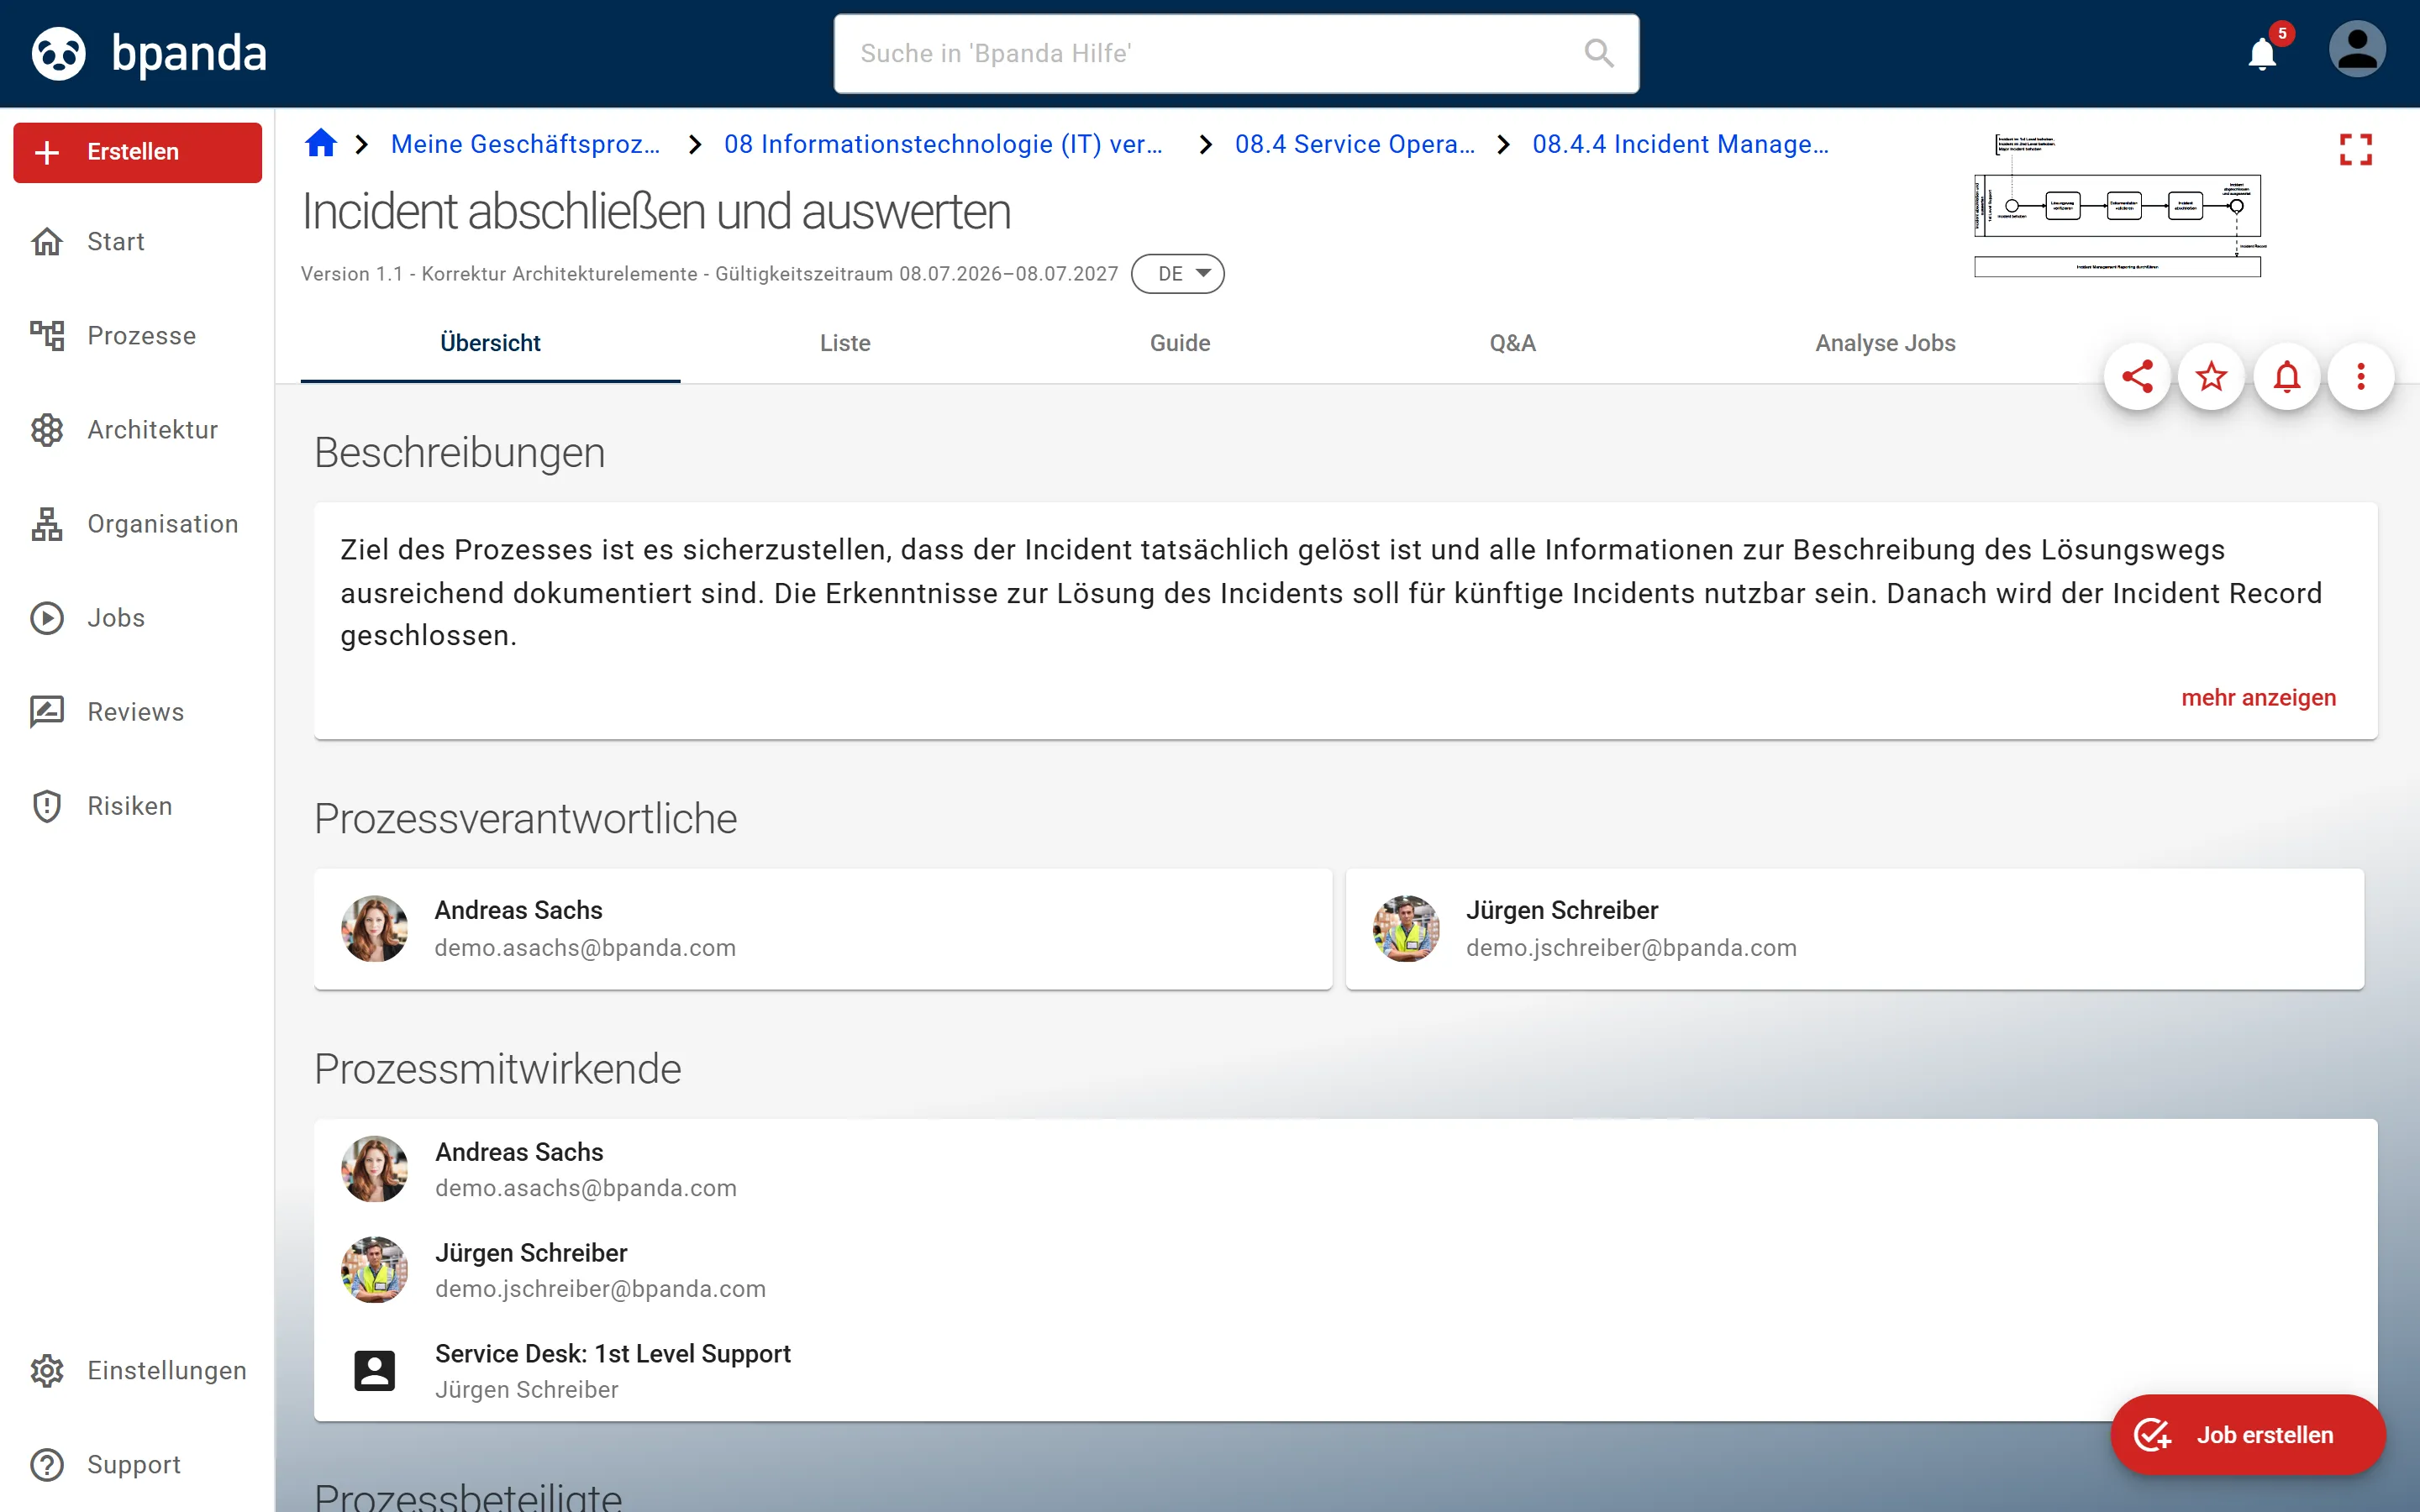Open breadcrumb Meine Geschäftsproz…
This screenshot has height=1512, width=2420.
pyautogui.click(x=525, y=144)
